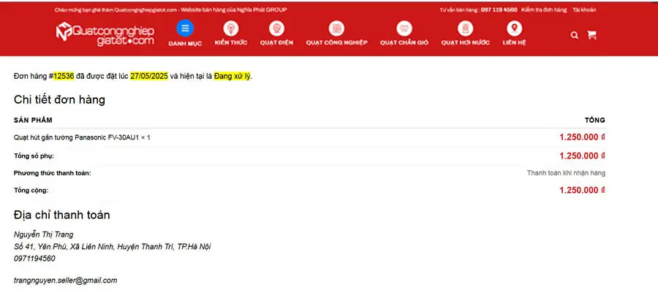This screenshot has width=658, height=290.
Task: Open the QUẠT ĐIỆN menu label
Action: click(x=276, y=43)
